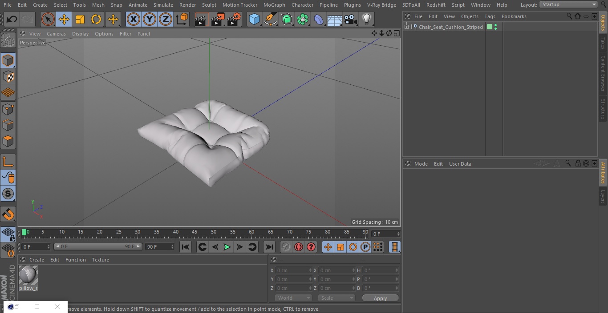Toggle Chair_Seat_Cushion_Striped visibility dots
Screen dimensions: 608x313
(495, 27)
